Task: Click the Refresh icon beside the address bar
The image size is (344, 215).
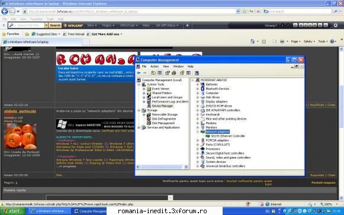Action: point(251,11)
